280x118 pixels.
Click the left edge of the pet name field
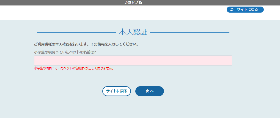coord(36,61)
